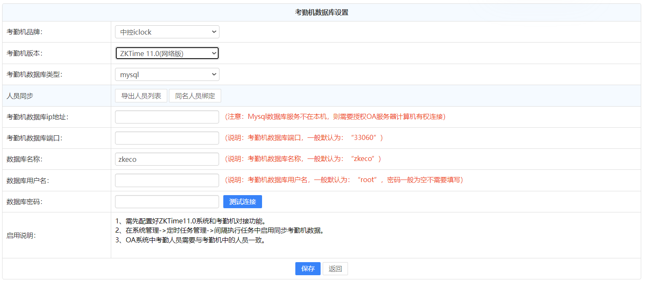Click the red root username hint text
Screen dimensions: 645x287
tap(344, 180)
